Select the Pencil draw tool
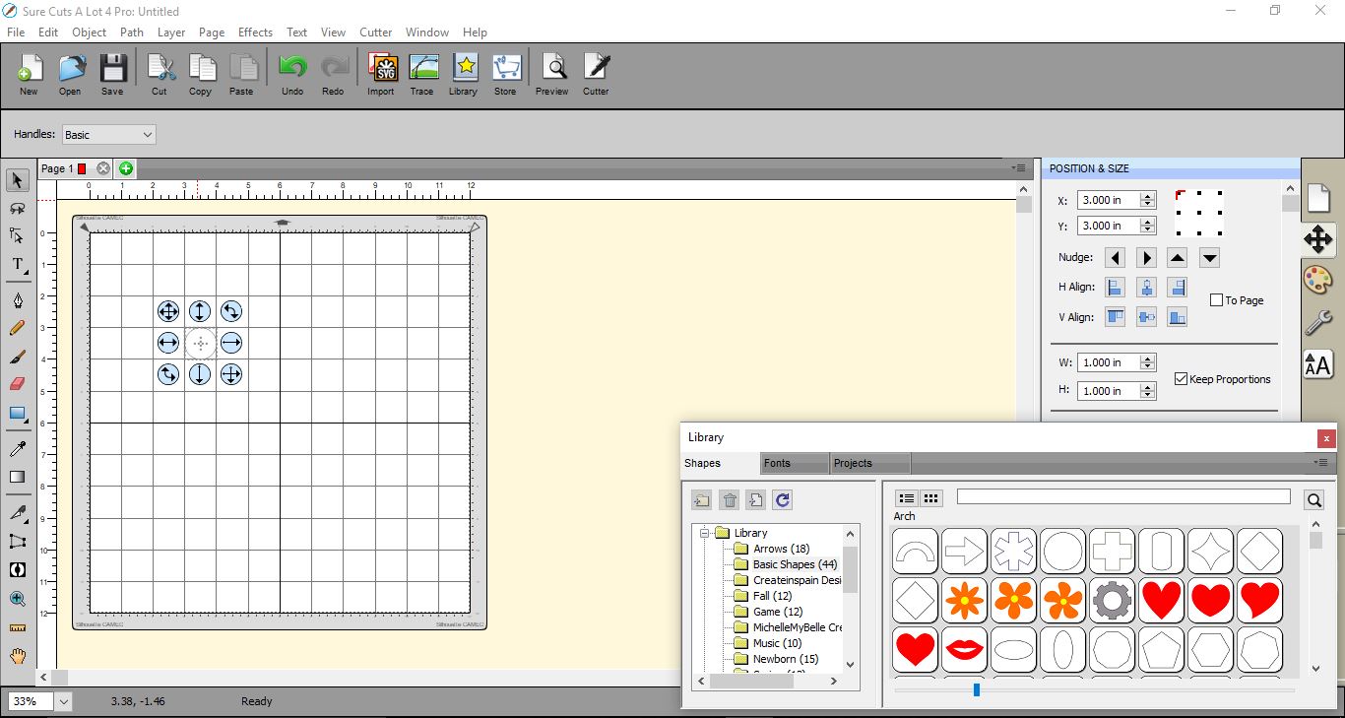1345x718 pixels. (x=18, y=328)
